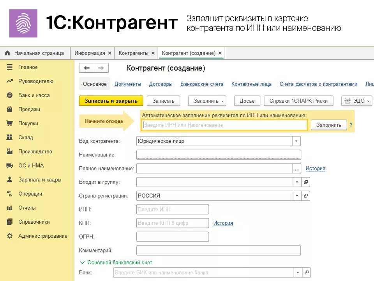374x281 pixels.
Task: Expand the Банк field dropdown arrow
Action: [298, 272]
